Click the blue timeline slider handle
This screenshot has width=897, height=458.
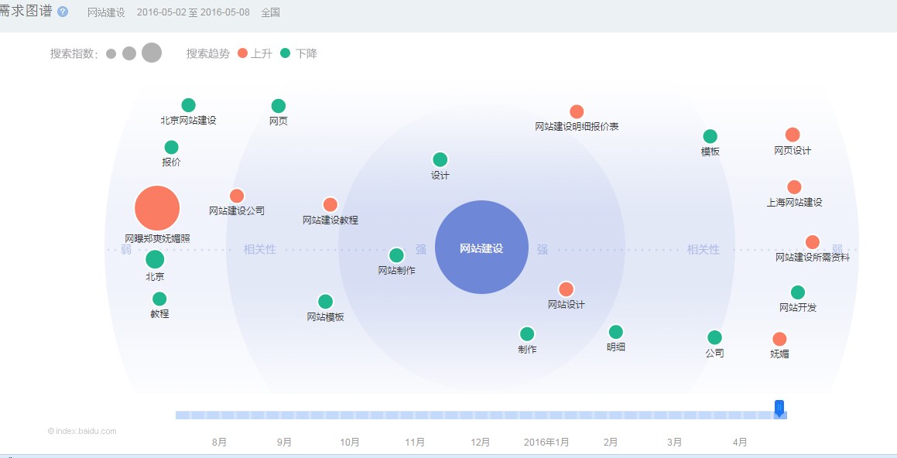779,408
